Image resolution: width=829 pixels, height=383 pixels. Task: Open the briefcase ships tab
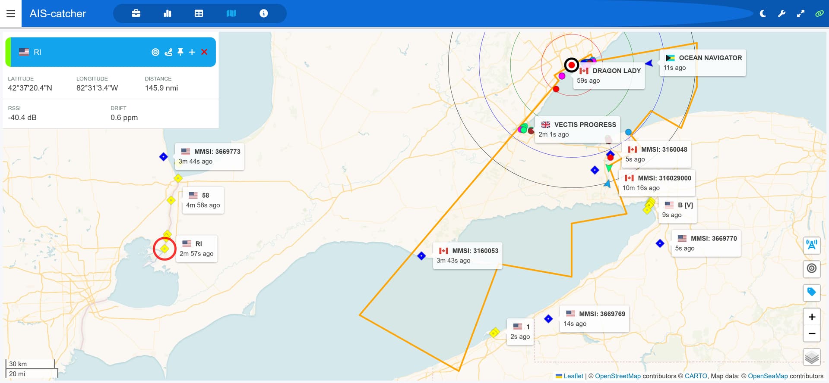click(136, 13)
